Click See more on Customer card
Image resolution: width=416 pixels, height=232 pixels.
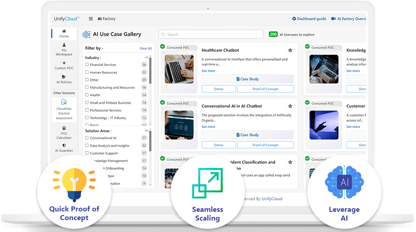click(353, 127)
